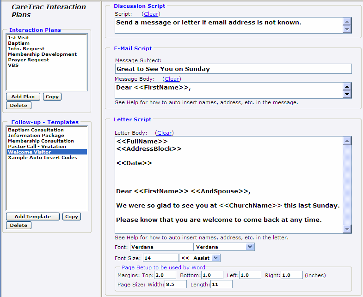Clear the E-Mail Message Body
The height and width of the screenshot is (297, 363).
pyautogui.click(x=172, y=79)
